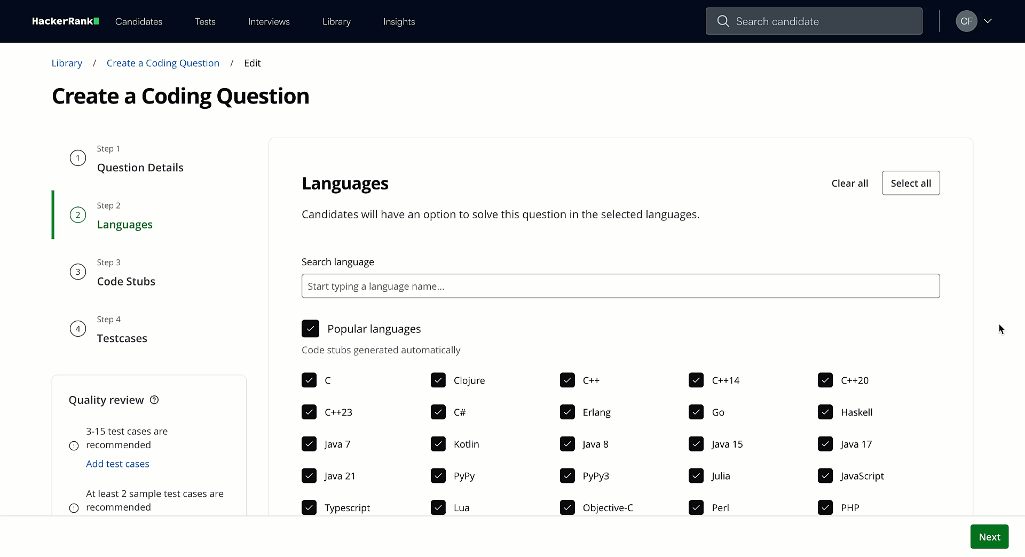This screenshot has height=557, width=1025.
Task: Expand the account dropdown chevron
Action: click(x=989, y=21)
